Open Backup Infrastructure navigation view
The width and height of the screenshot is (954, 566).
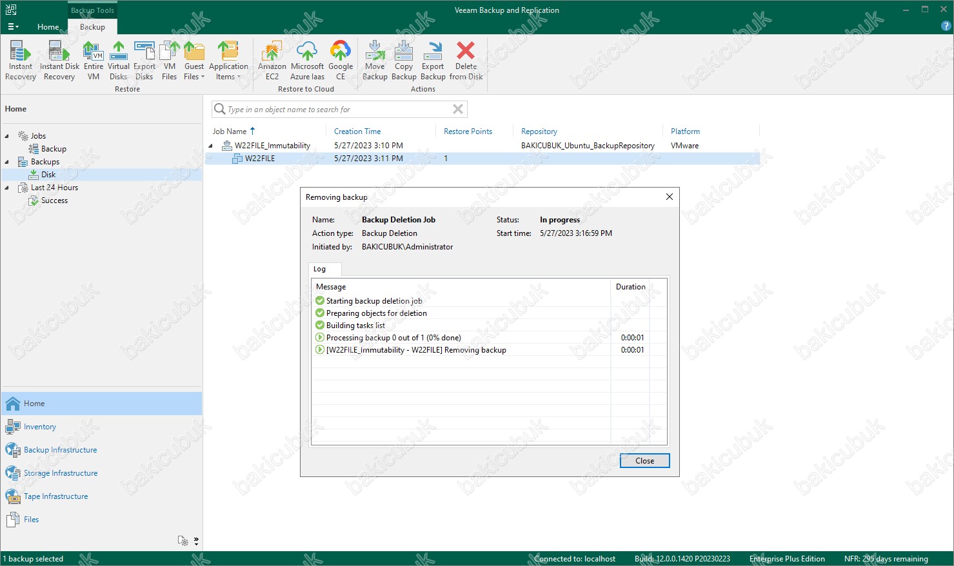pyautogui.click(x=60, y=450)
